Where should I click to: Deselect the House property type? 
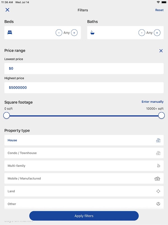(84, 140)
